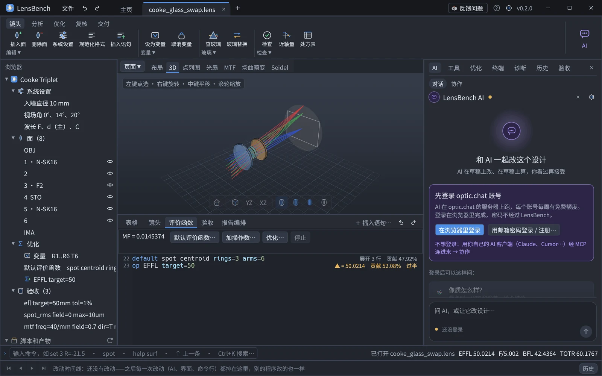Toggle visibility of surface 5 N-SK16
Screen dimensions: 602x376
click(110, 209)
